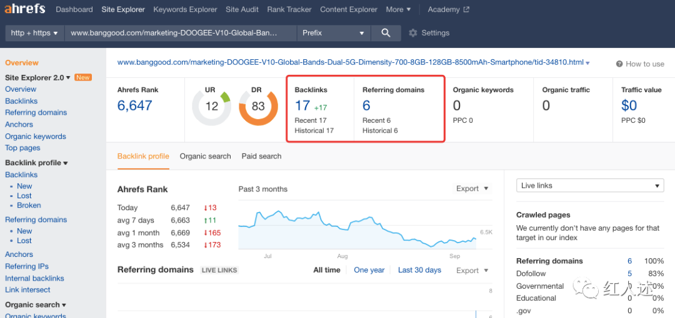Expand the http + https protocol dropdown
This screenshot has height=318, width=675.
(x=34, y=33)
